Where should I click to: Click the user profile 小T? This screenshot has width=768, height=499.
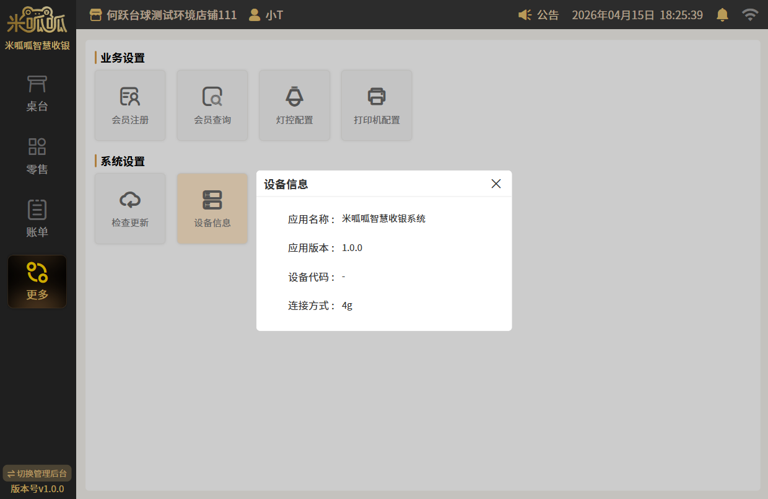(266, 15)
